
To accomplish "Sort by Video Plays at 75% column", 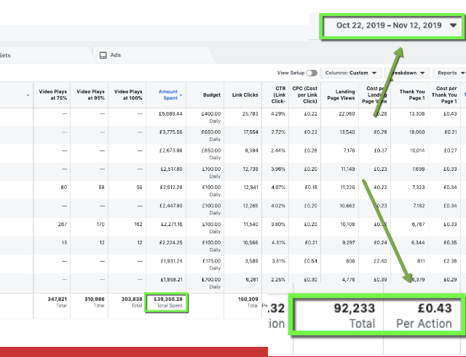I will coord(53,95).
